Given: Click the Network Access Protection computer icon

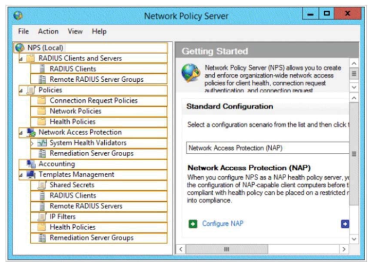Looking at the screenshot, I should pos(31,132).
